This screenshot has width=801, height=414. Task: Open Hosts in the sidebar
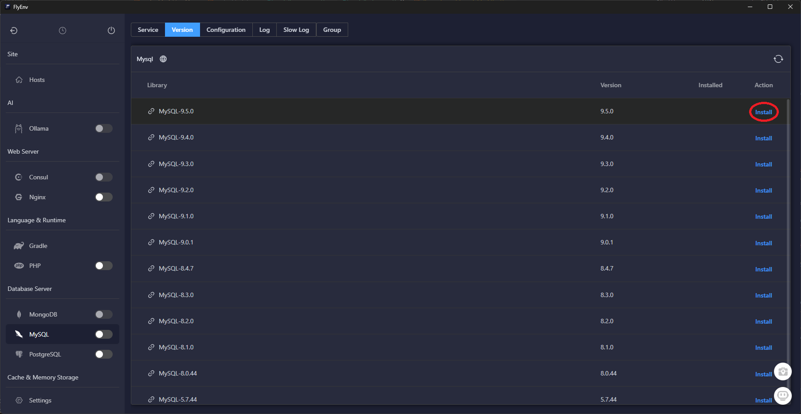coord(37,80)
